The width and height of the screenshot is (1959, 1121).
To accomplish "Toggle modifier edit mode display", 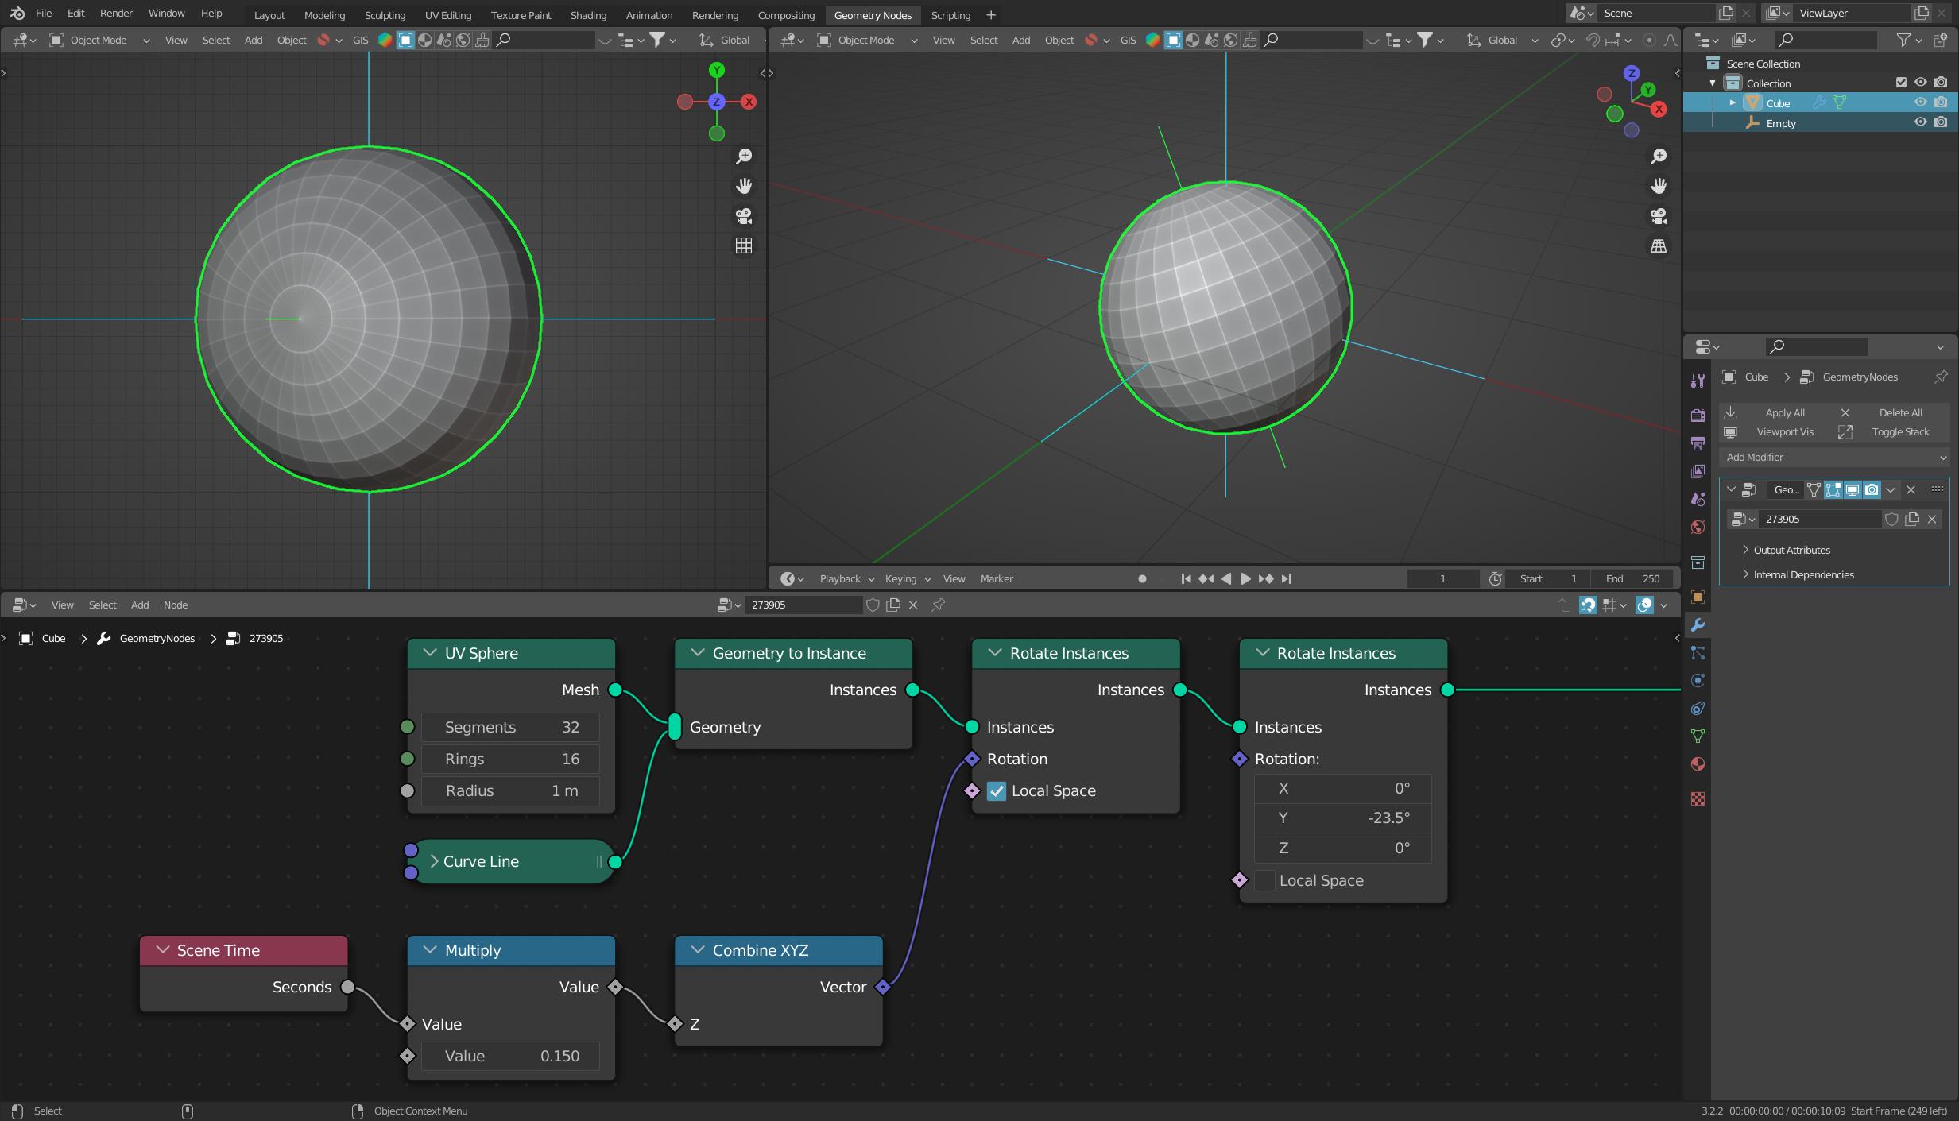I will point(1833,489).
